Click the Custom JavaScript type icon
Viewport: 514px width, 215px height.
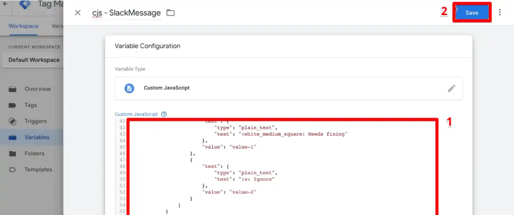(x=129, y=88)
